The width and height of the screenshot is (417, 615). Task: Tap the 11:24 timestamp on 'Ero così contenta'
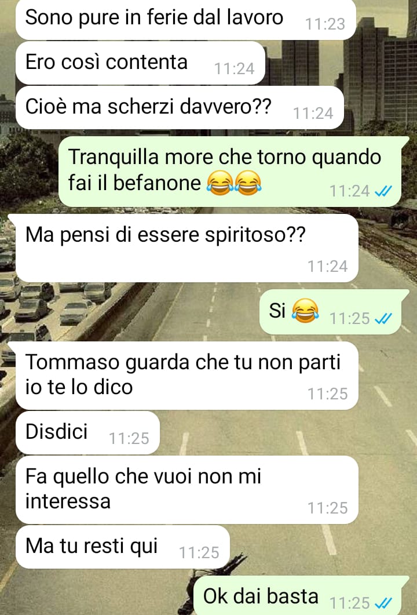[235, 69]
